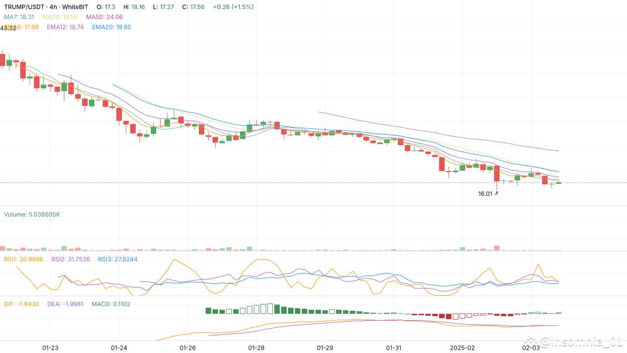Screen dimensions: 627x353
Task: Click the 01-23 date axis label
Action: click(x=50, y=347)
